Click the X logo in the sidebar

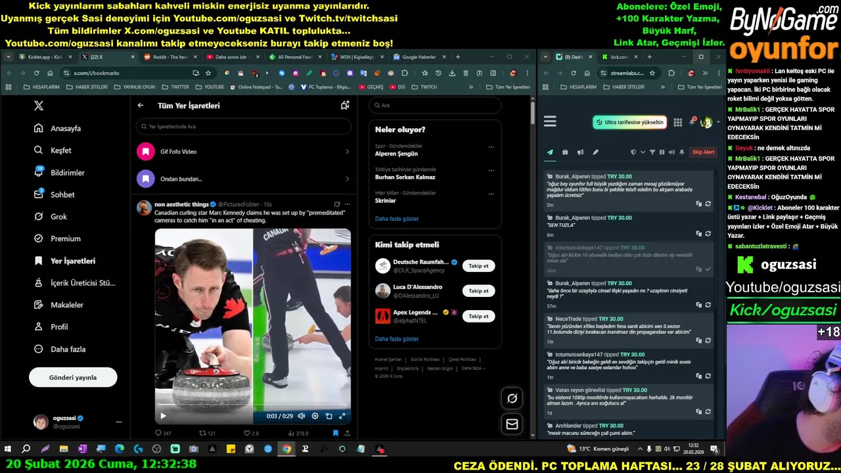(x=39, y=105)
